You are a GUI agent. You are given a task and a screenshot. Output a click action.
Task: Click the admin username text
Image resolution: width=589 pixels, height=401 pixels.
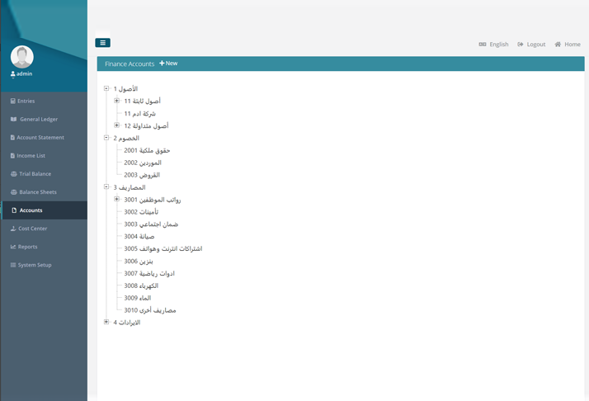coord(25,73)
